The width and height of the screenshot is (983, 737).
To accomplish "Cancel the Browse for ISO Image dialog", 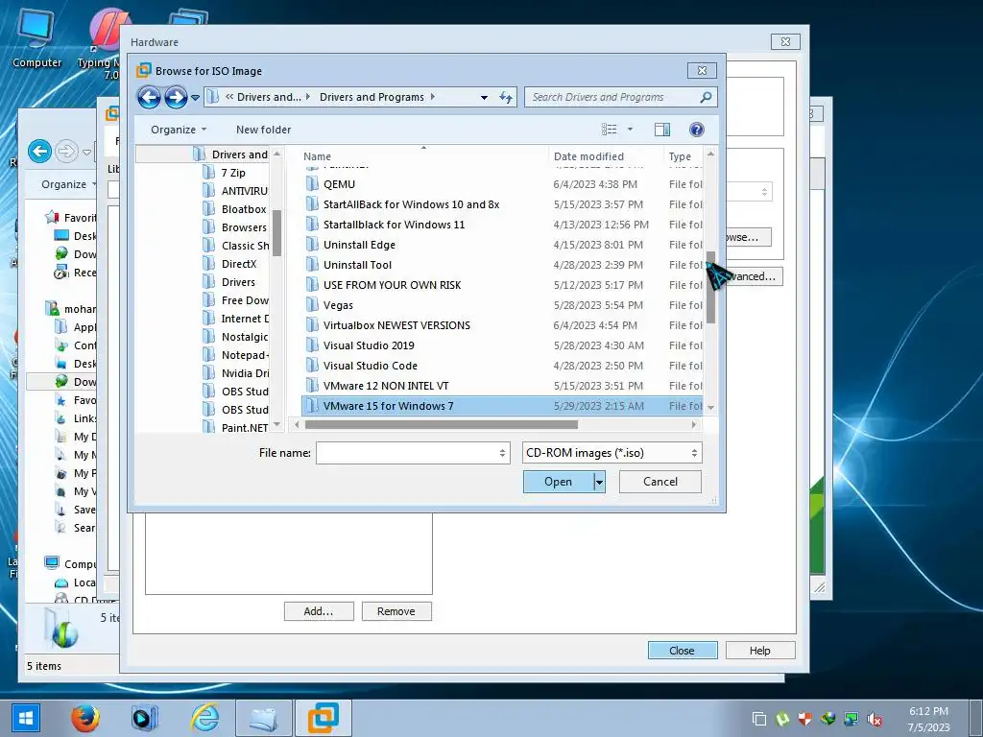I will pos(660,482).
